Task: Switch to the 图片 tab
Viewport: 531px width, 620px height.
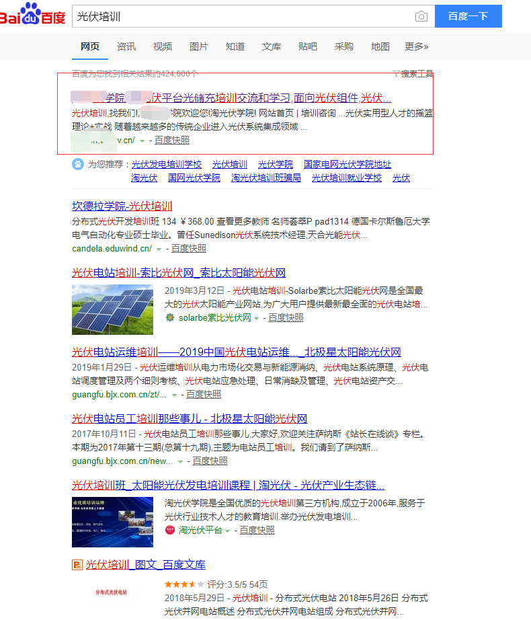Action: pos(199,46)
